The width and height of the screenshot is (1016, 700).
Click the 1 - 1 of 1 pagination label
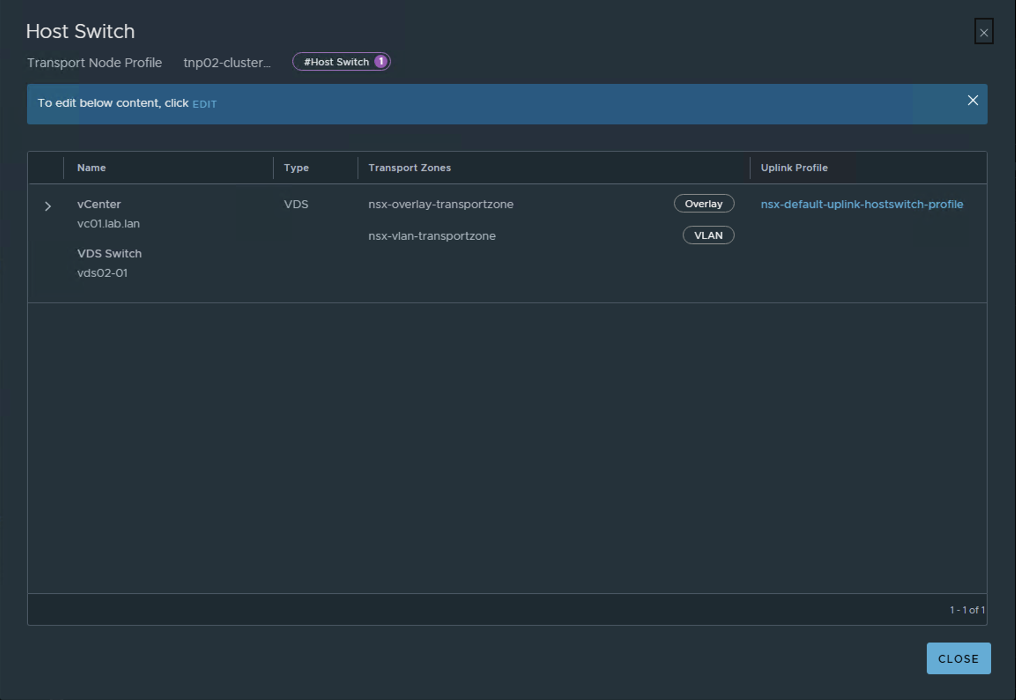tap(967, 610)
